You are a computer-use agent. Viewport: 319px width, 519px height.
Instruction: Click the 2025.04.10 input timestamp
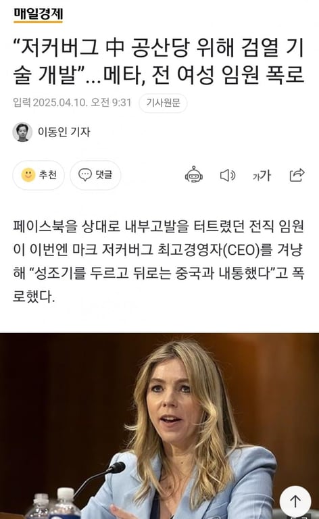72,103
